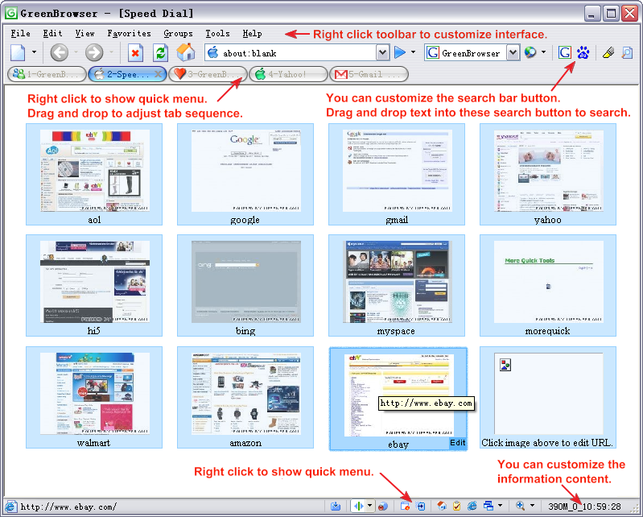Switch to the 4-Yahoo! tab
The width and height of the screenshot is (643, 517).
289,74
